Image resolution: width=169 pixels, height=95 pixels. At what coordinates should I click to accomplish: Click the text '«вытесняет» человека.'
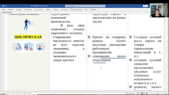click(x=67, y=33)
